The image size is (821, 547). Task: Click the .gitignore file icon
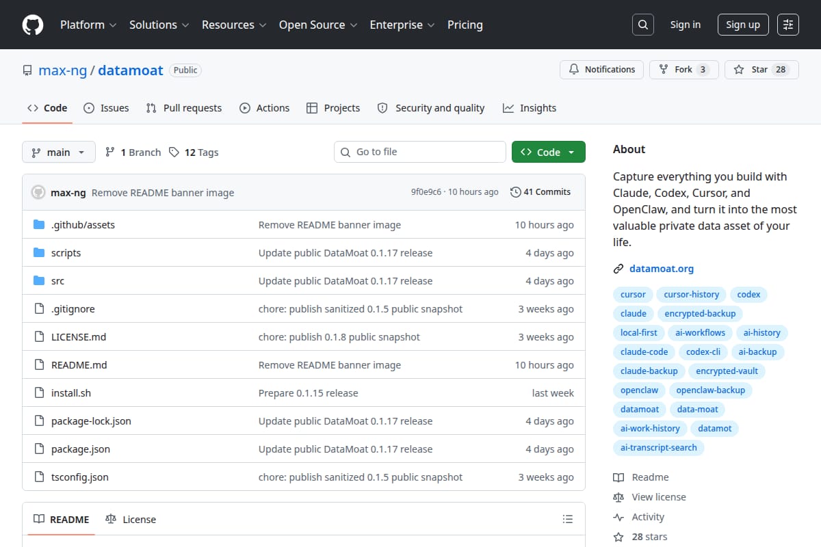[39, 308]
